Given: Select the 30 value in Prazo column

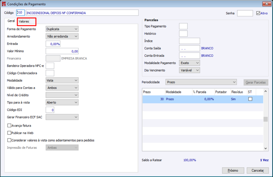Looking at the screenshot, I should (162, 99).
